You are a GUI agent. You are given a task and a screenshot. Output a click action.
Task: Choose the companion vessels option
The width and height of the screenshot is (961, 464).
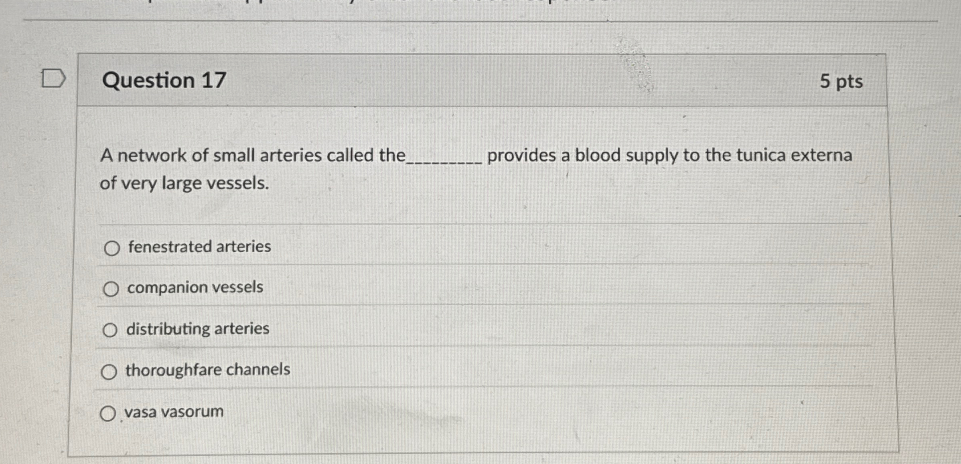click(x=111, y=288)
